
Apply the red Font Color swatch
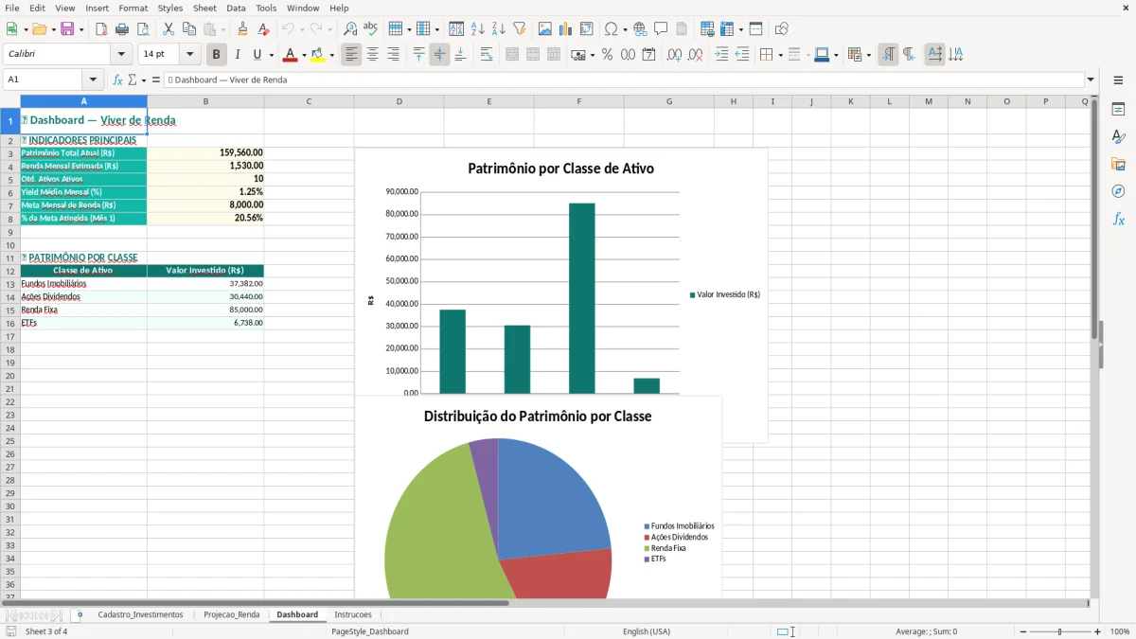pos(290,55)
